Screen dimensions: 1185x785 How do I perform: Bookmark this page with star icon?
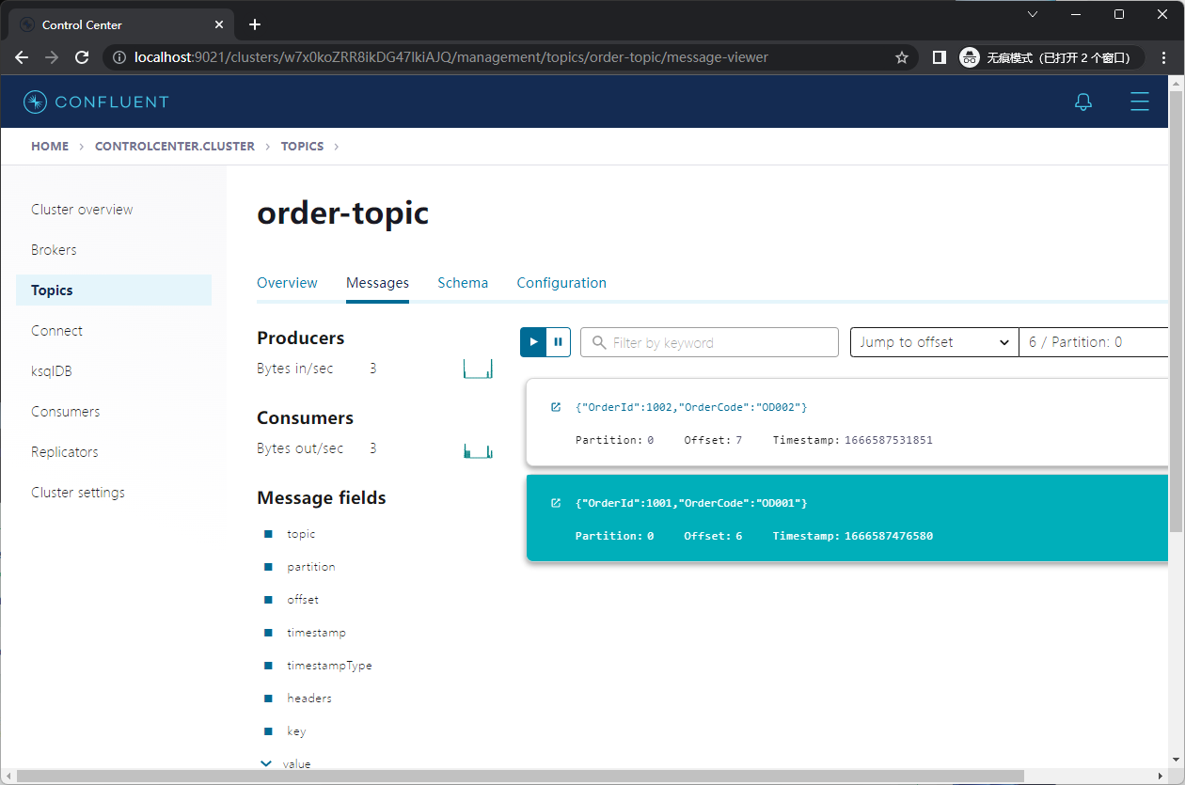[x=902, y=57]
